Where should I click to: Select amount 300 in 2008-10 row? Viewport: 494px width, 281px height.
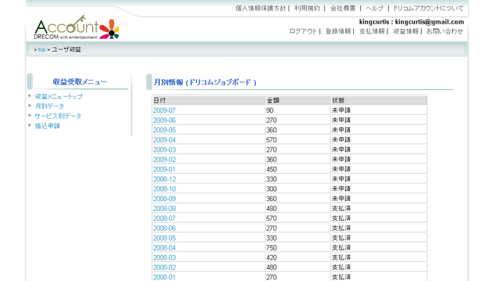272,189
